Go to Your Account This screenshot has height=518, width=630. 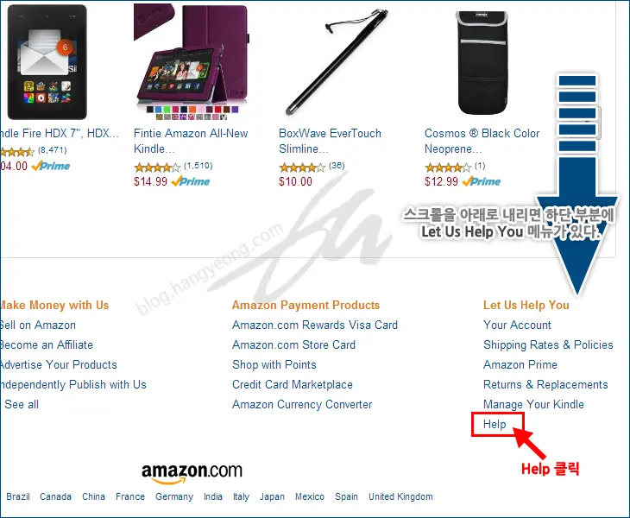pyautogui.click(x=517, y=325)
